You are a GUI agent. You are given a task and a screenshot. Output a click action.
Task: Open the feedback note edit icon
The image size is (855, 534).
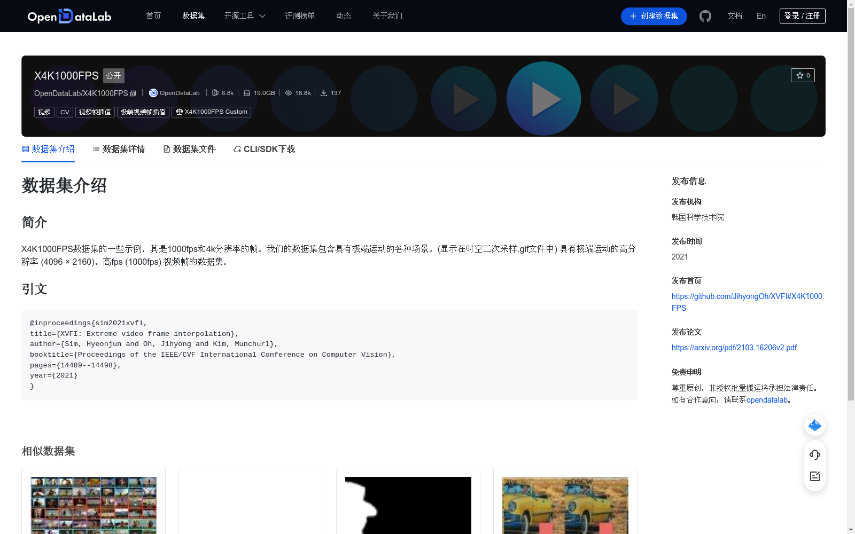tap(815, 476)
